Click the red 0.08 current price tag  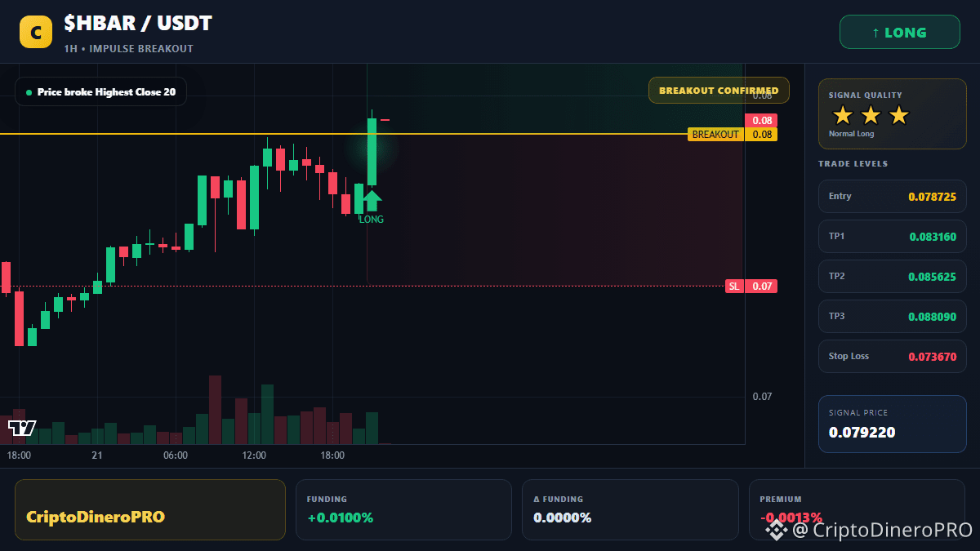tap(761, 120)
